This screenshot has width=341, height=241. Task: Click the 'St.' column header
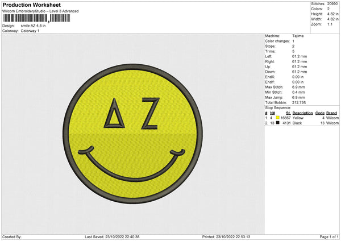(288, 113)
